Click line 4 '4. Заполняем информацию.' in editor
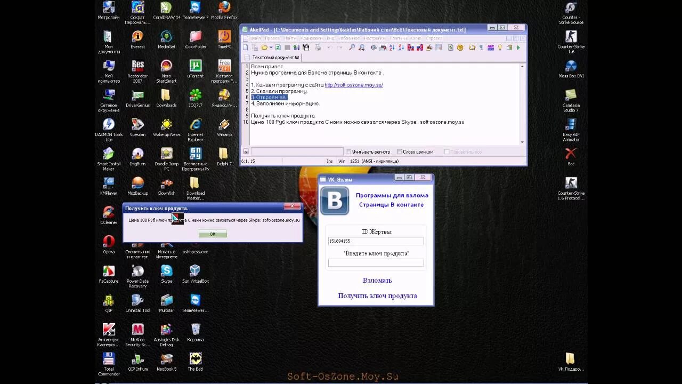This screenshot has height=384, width=682. [285, 103]
